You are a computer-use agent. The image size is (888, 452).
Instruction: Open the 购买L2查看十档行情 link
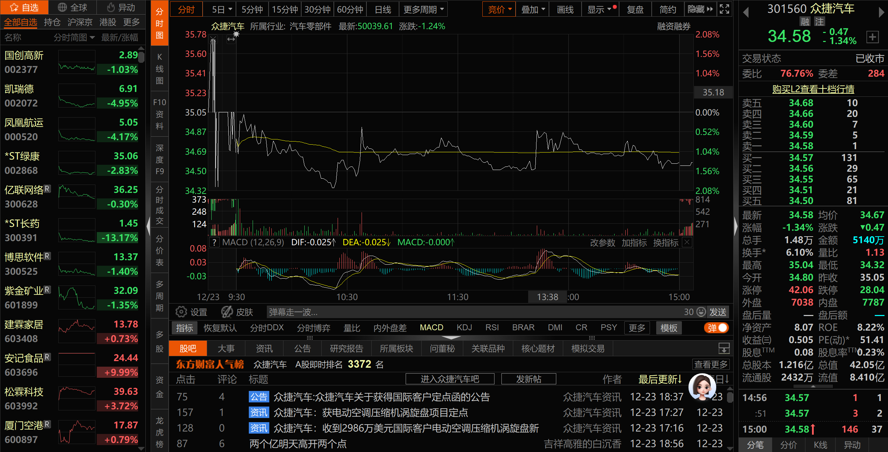coord(813,89)
